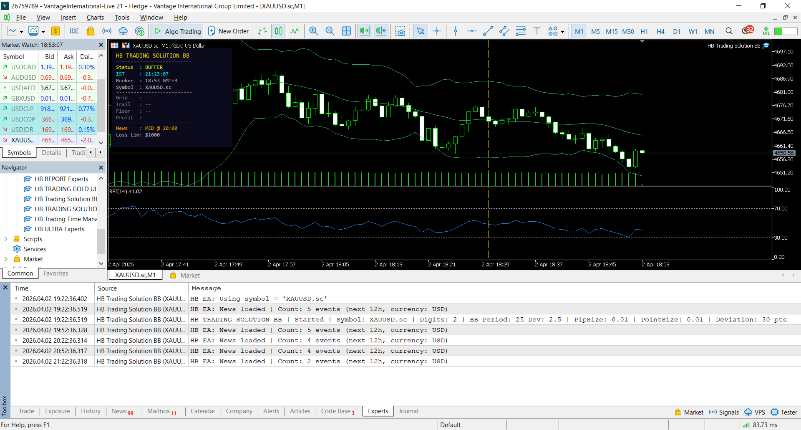
Task: Pick the trendline drawing tool
Action: coord(488,31)
